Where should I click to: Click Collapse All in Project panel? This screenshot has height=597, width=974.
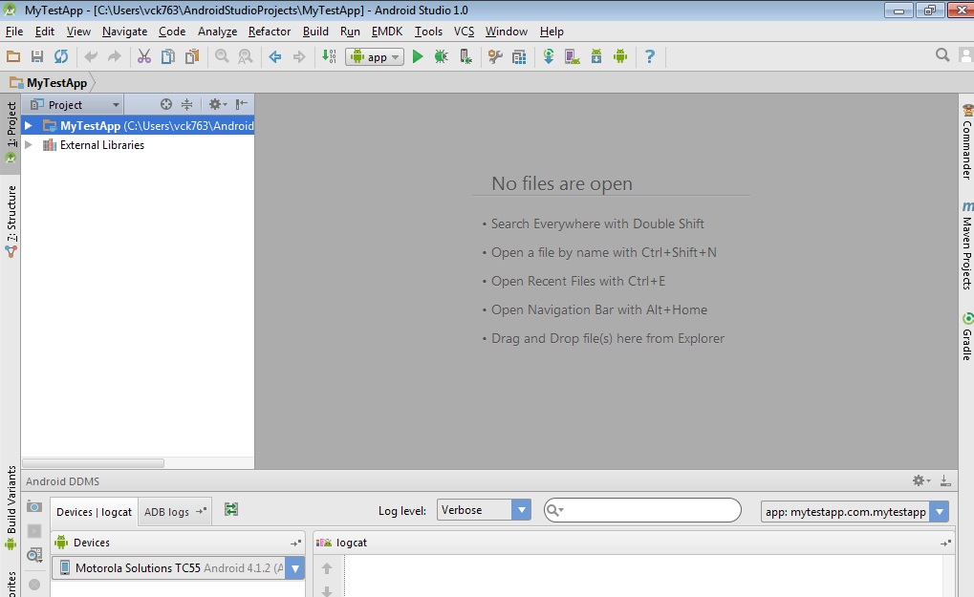[x=186, y=104]
